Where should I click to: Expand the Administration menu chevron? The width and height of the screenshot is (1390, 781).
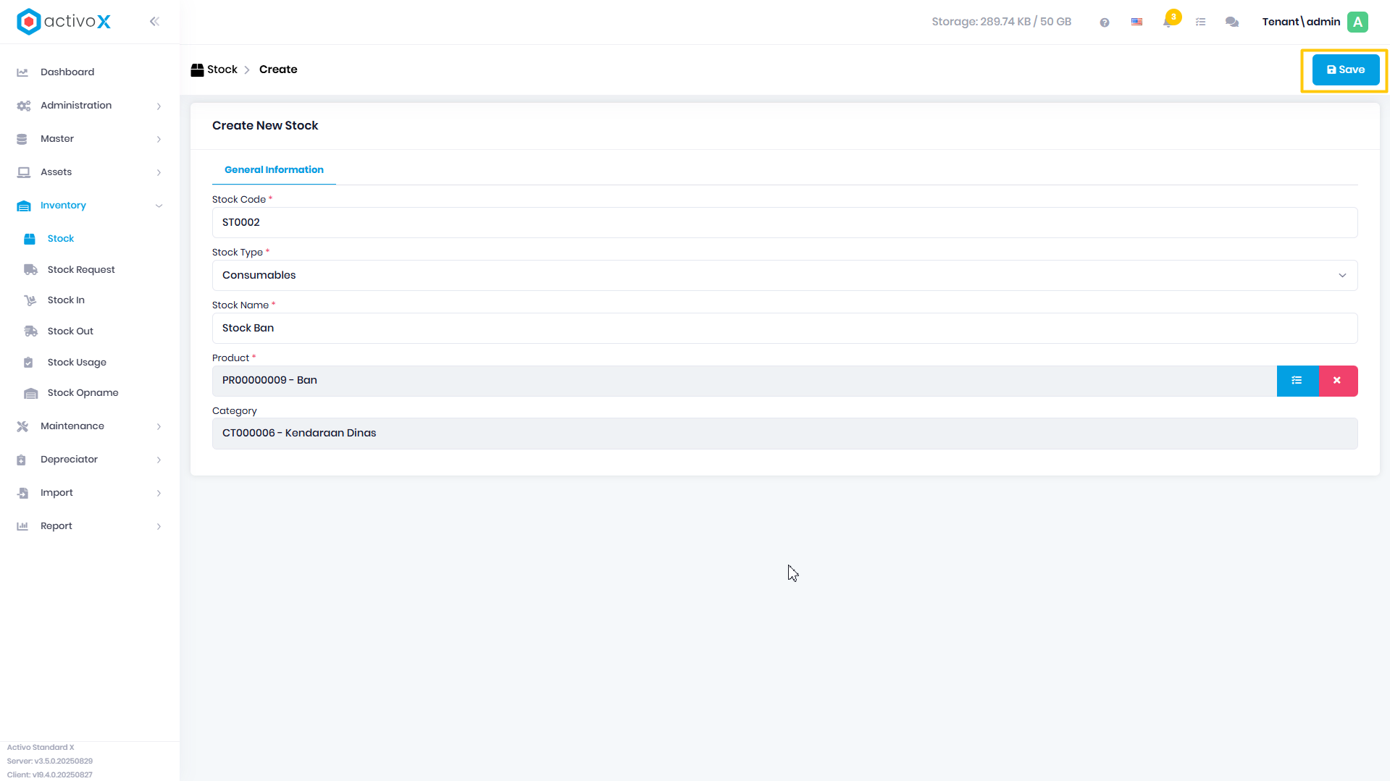[159, 106]
